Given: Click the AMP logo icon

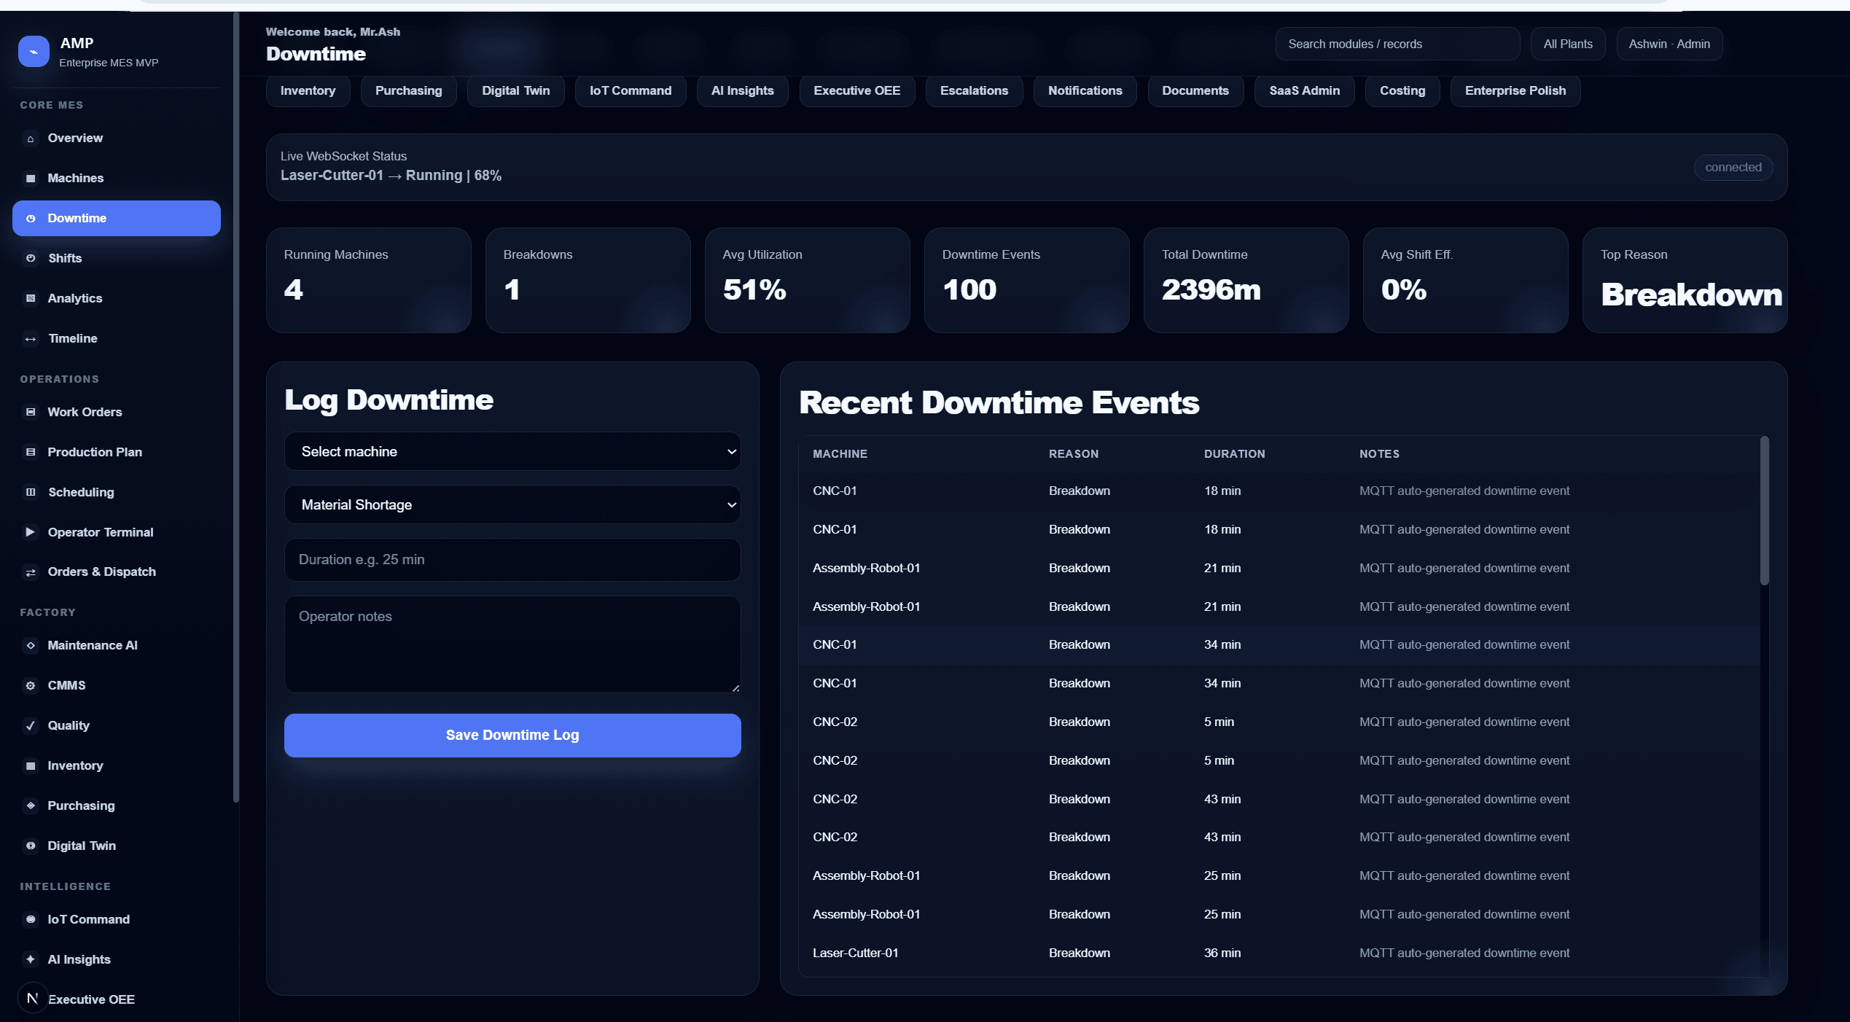Looking at the screenshot, I should coord(34,52).
